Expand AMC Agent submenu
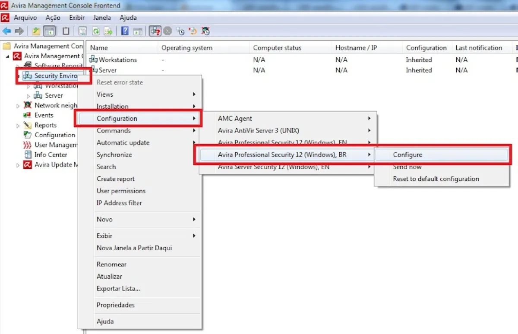518x334 pixels. [x=288, y=118]
